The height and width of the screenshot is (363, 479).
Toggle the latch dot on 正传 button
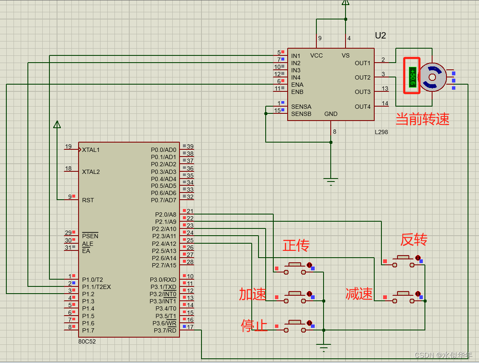309,265
